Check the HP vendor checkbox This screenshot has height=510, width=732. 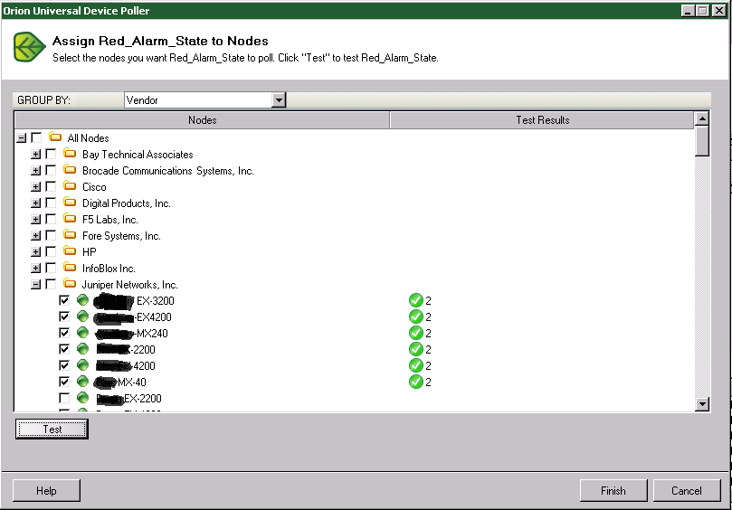(x=51, y=251)
